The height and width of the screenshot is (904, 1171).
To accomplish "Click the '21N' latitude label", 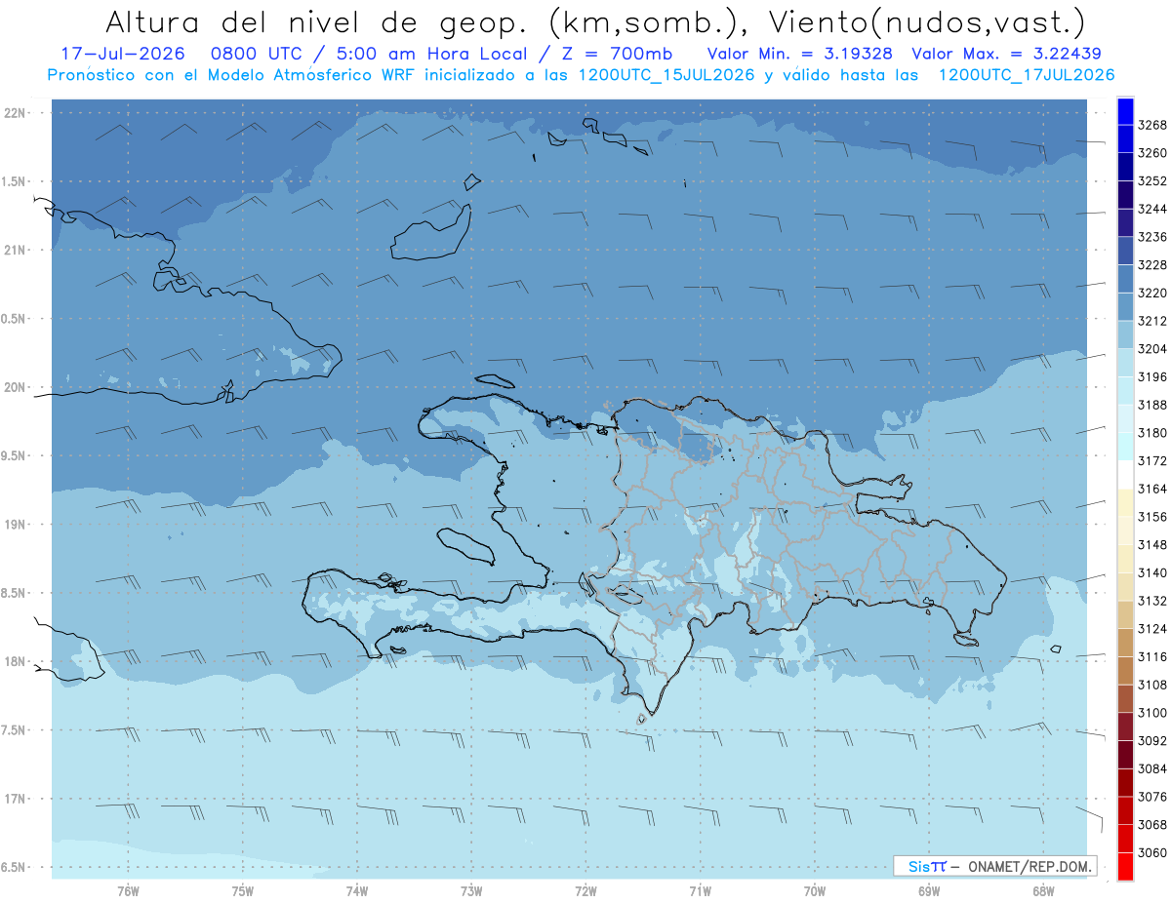I will click(15, 250).
